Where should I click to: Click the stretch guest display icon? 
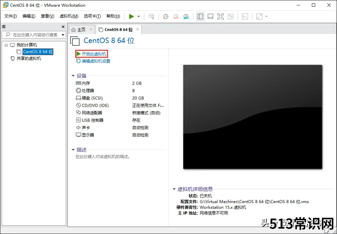point(259,16)
